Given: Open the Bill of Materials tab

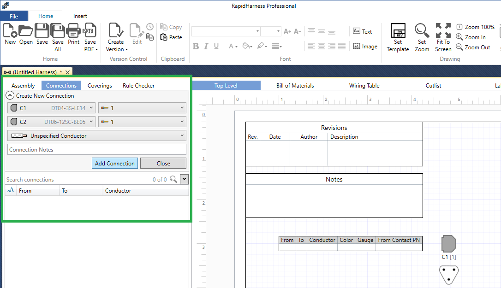Looking at the screenshot, I should tap(295, 86).
